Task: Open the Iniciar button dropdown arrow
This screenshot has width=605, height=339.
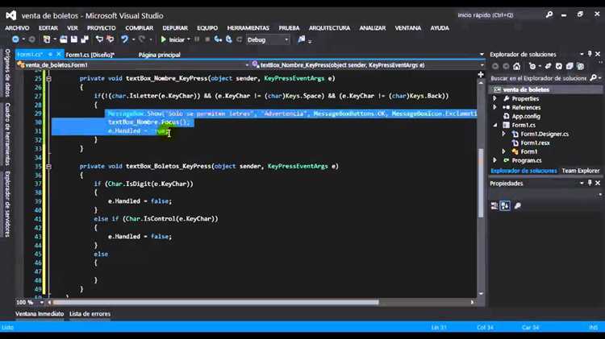Action: pyautogui.click(x=189, y=39)
